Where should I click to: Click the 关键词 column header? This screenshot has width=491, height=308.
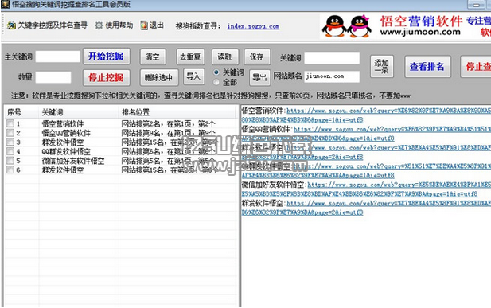pyautogui.click(x=79, y=112)
